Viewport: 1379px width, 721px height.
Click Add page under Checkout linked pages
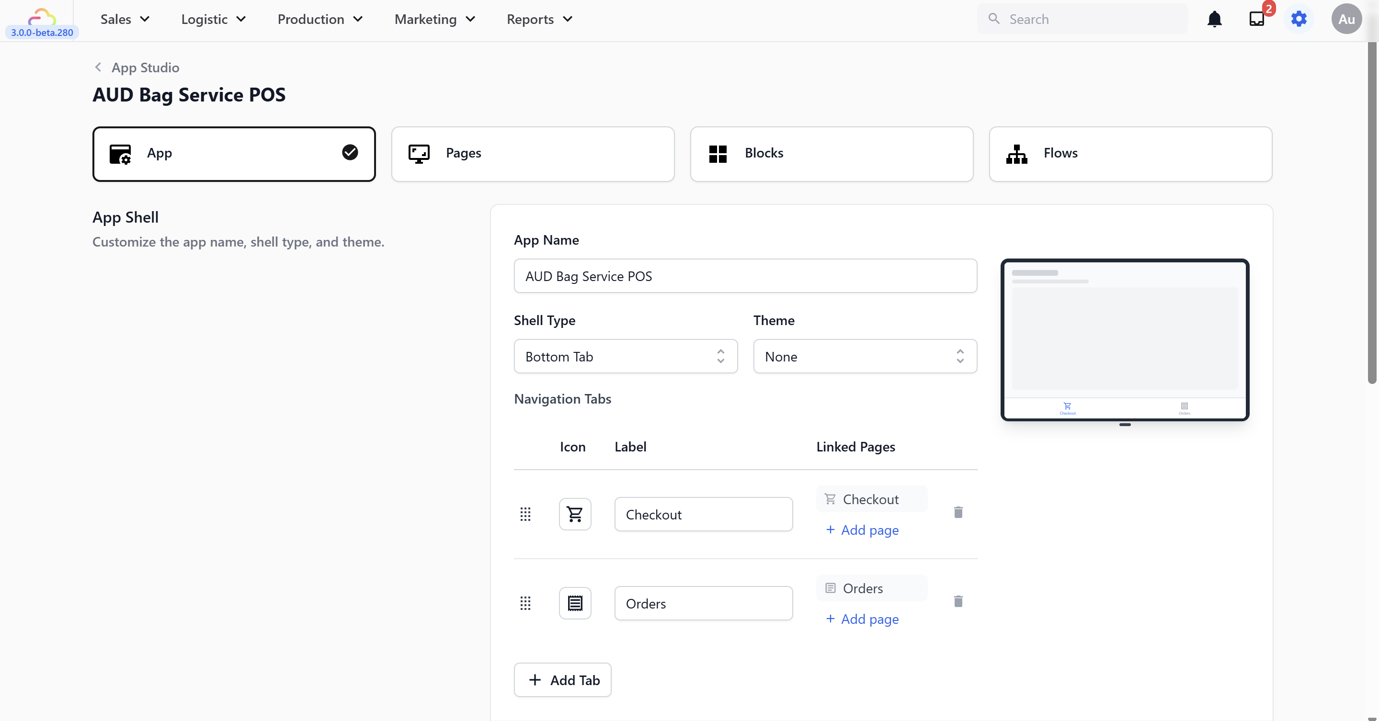862,529
